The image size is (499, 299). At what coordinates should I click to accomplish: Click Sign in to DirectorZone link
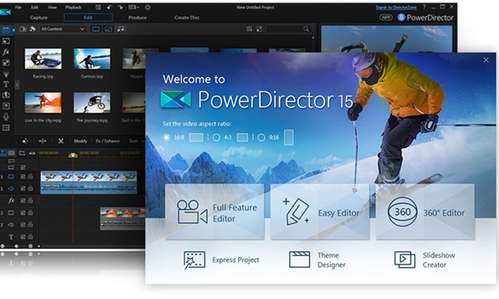point(396,7)
